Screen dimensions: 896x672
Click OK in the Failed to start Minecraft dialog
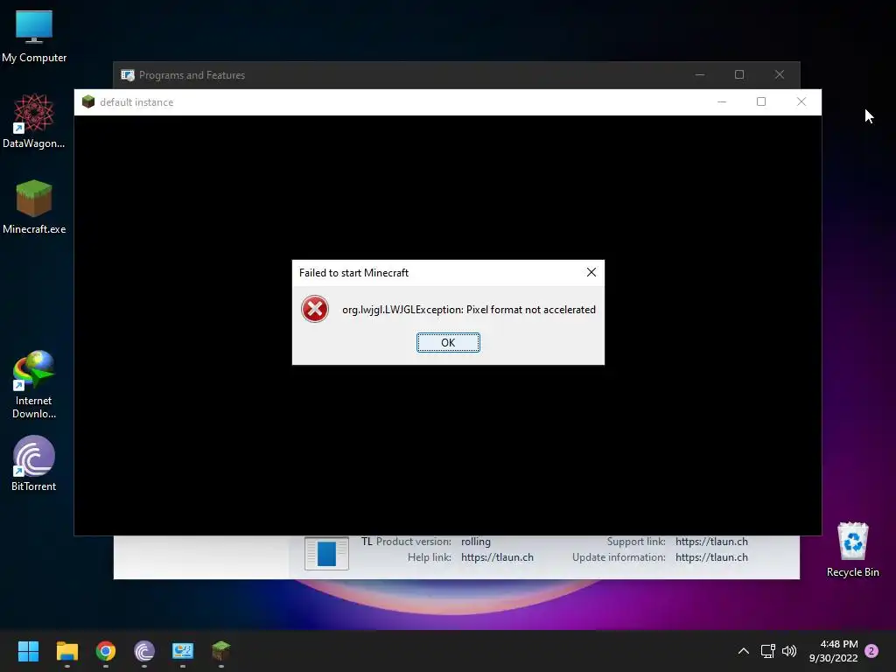click(448, 342)
